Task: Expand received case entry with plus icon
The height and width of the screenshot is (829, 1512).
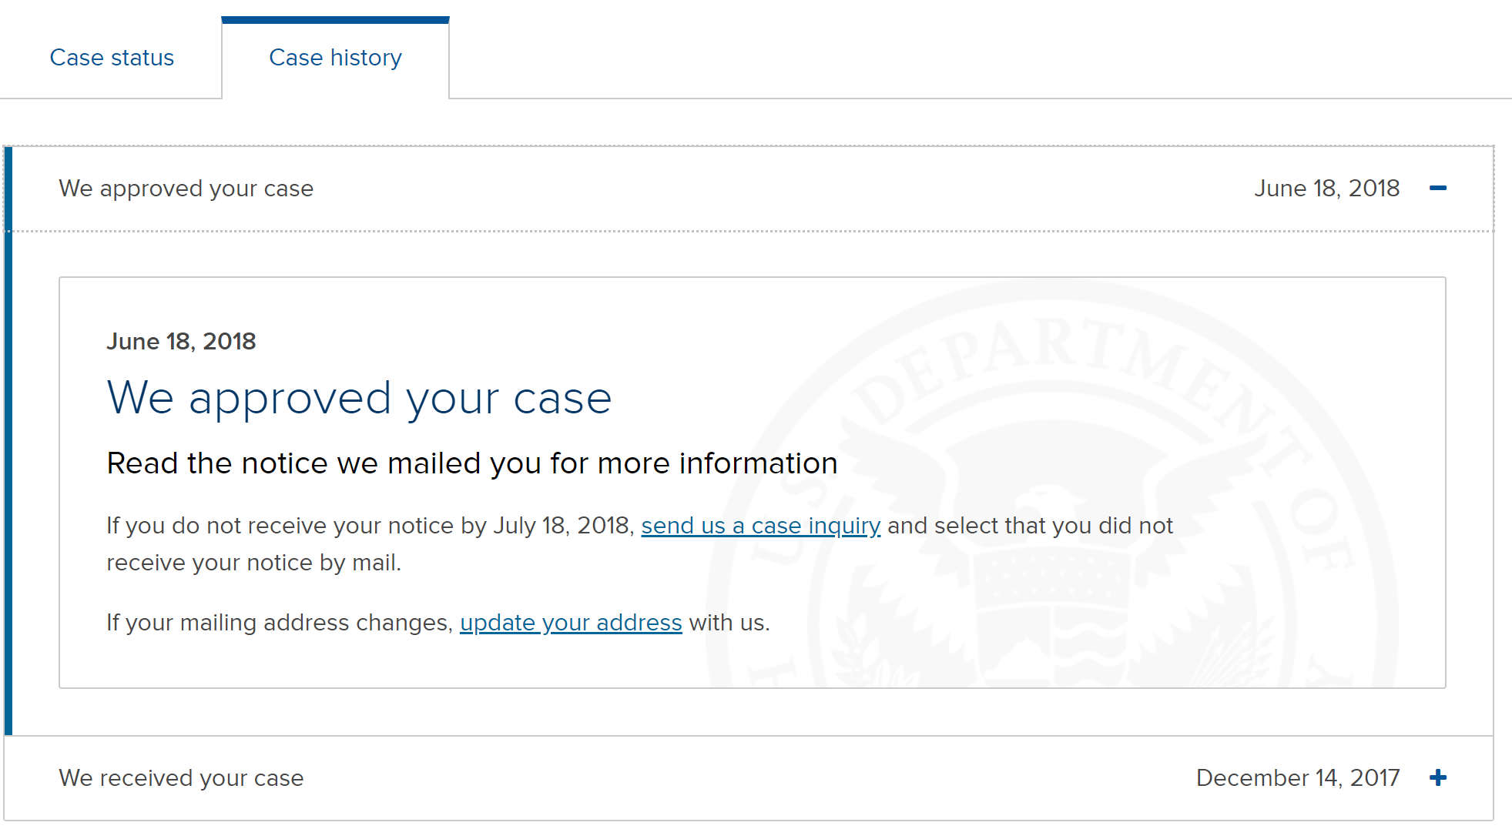Action: click(x=1437, y=777)
